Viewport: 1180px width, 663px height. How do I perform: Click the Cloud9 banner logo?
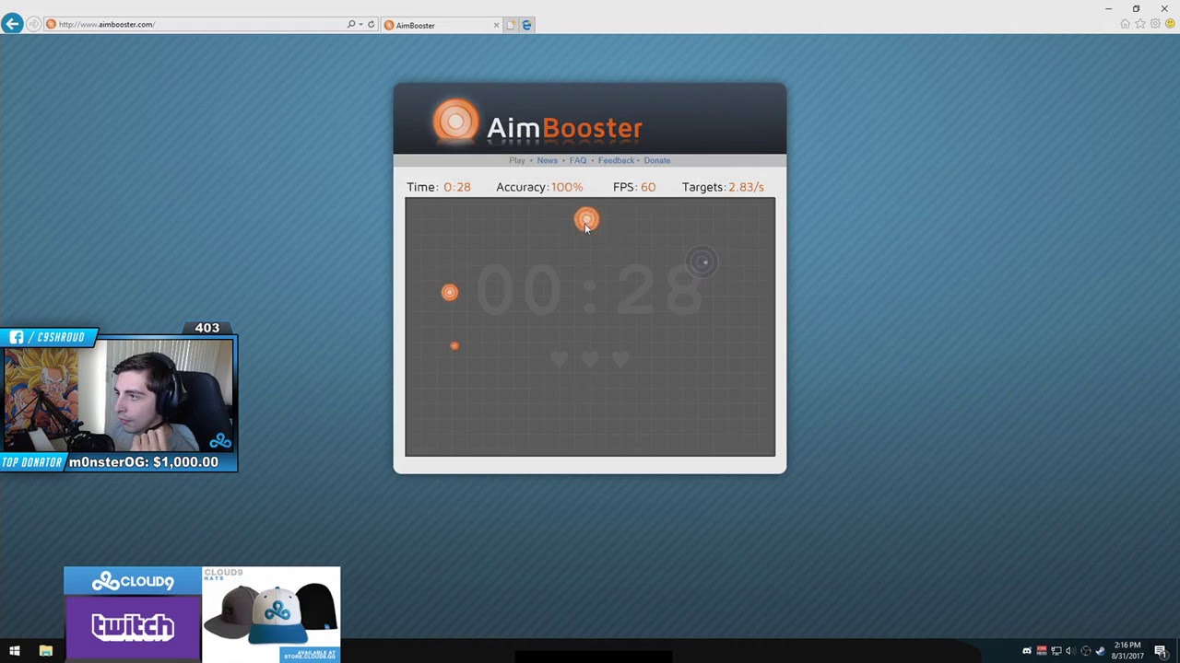(x=133, y=581)
